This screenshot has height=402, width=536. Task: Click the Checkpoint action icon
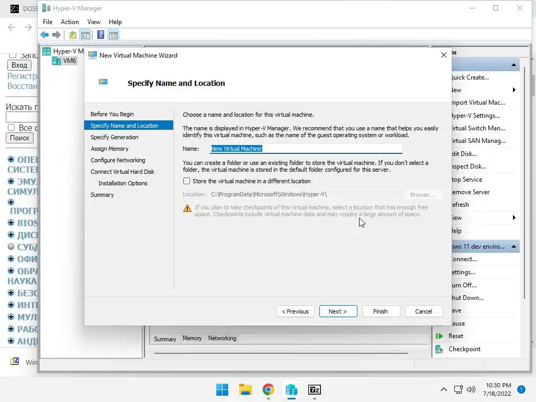coord(439,349)
